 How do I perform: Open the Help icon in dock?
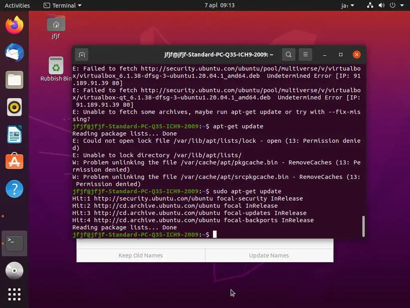(x=14, y=189)
